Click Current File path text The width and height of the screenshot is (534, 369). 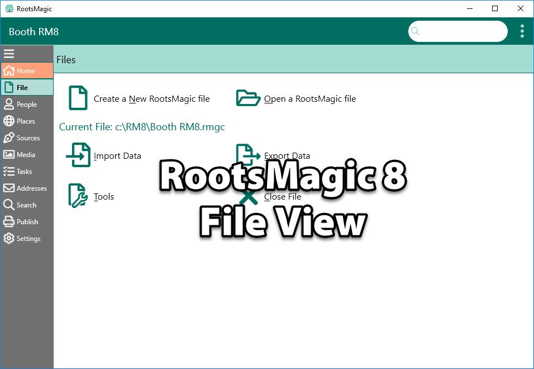coord(142,127)
